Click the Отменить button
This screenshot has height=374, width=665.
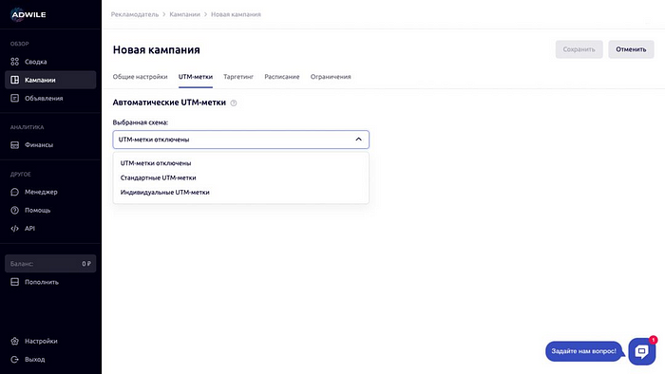point(631,49)
